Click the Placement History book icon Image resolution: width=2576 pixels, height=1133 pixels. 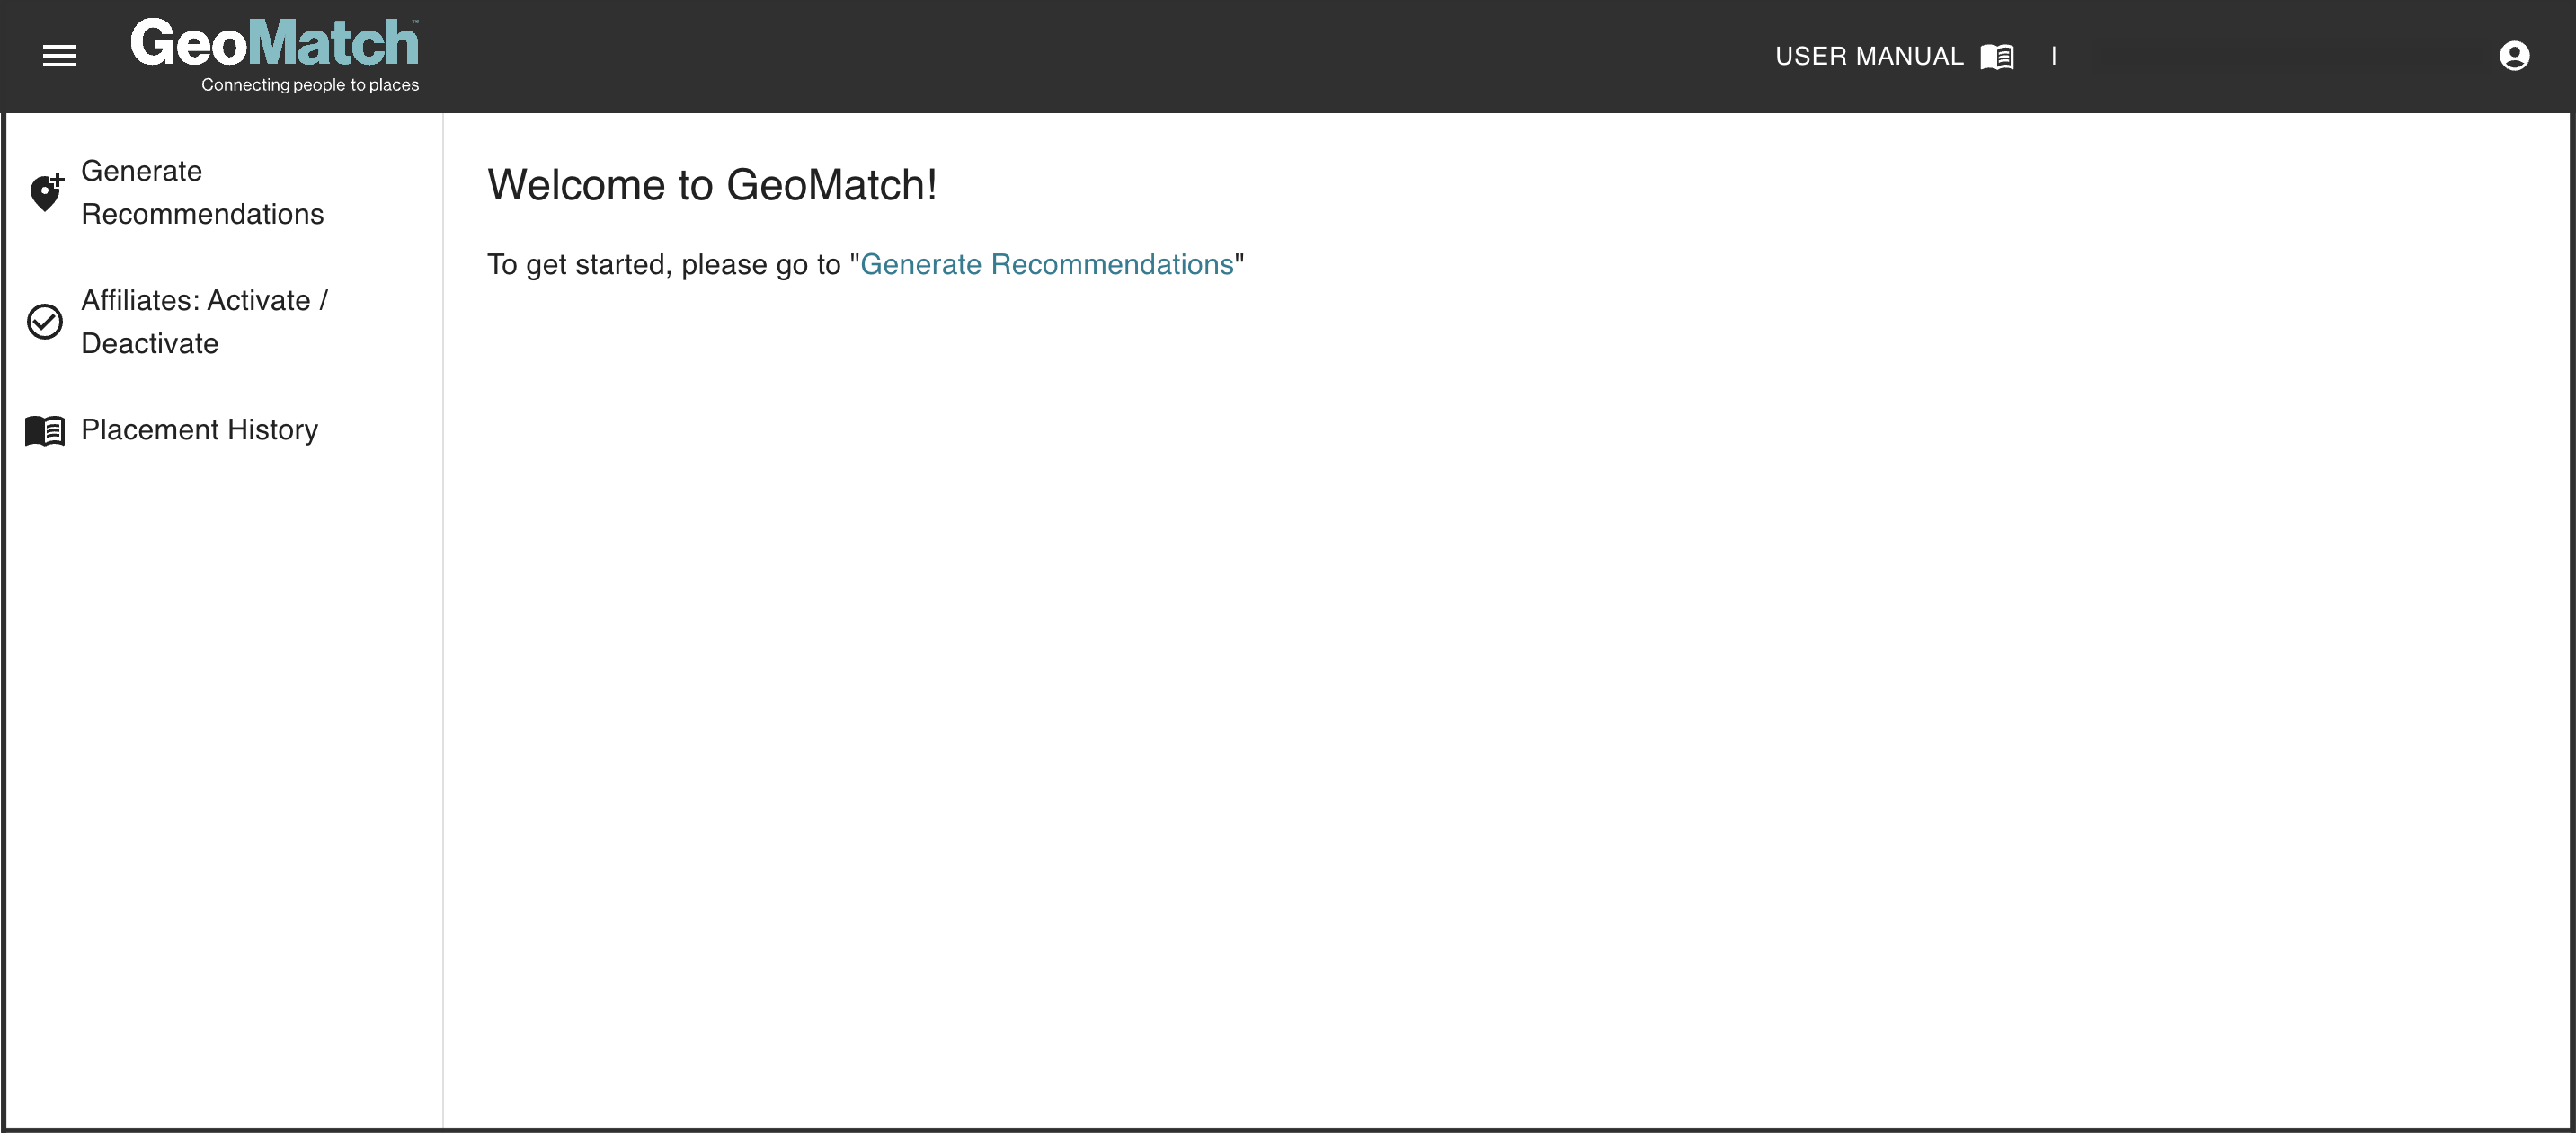45,431
